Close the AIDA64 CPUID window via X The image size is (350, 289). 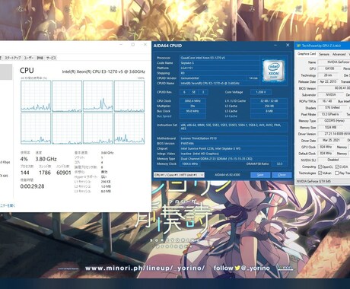coord(288,45)
